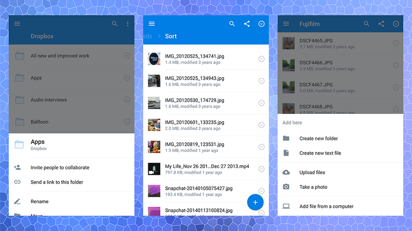Tap the cloud upload icon
The image size is (412, 231).
286,172
